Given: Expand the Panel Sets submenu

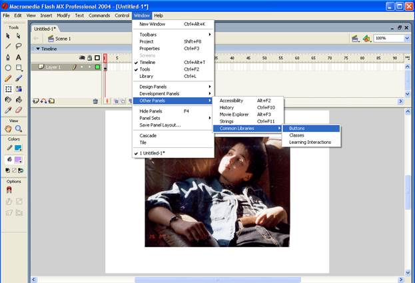Looking at the screenshot, I should pyautogui.click(x=173, y=119).
